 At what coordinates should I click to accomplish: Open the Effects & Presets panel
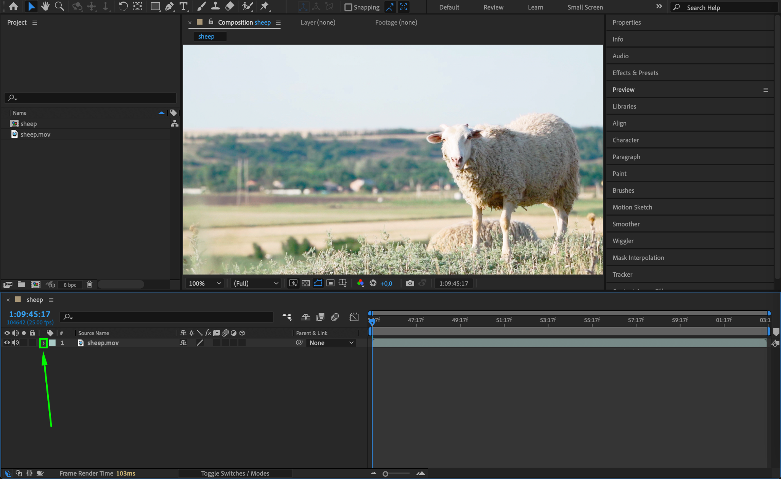point(635,73)
